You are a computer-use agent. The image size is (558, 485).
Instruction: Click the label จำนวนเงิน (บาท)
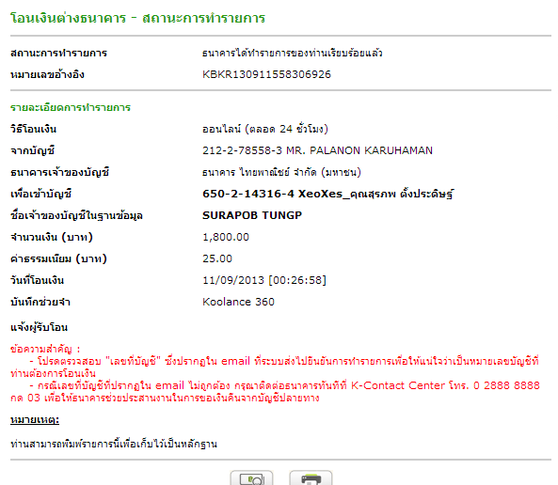click(x=52, y=237)
